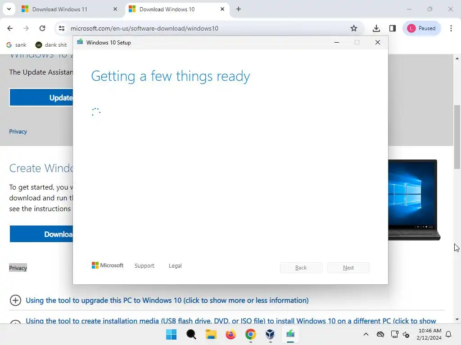
Task: Open File Explorer from taskbar
Action: [x=211, y=334]
